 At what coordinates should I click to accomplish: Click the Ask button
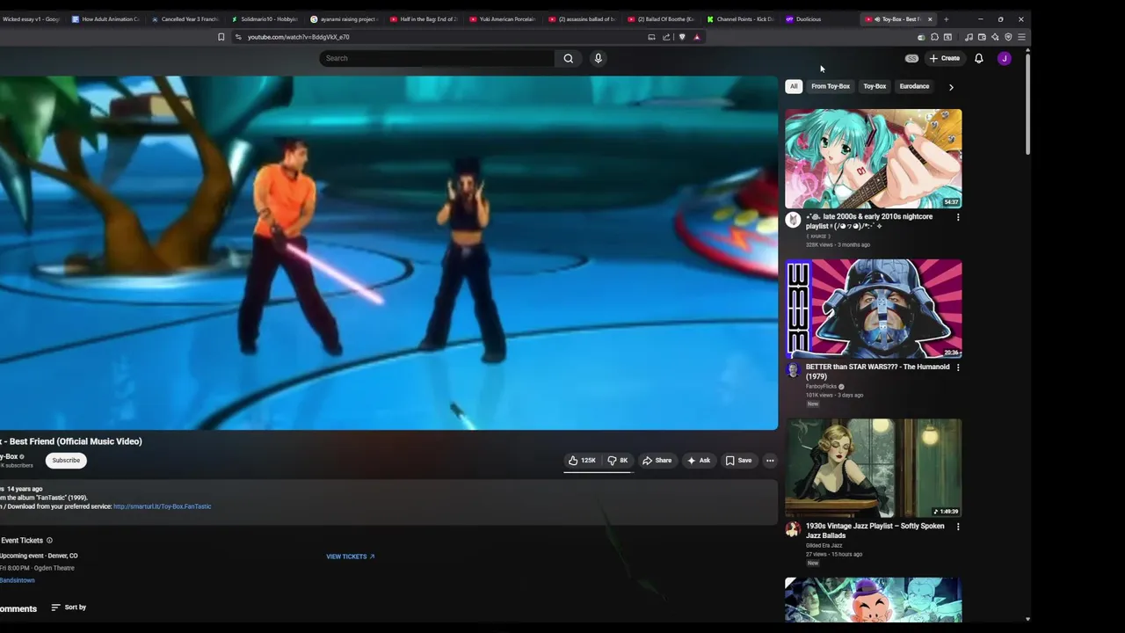coord(698,460)
